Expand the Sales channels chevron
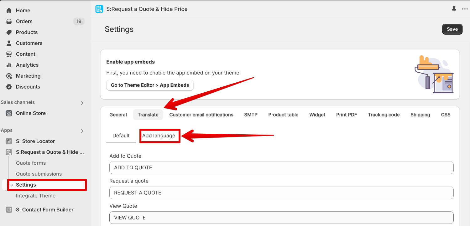The width and height of the screenshot is (470, 226). tap(82, 103)
